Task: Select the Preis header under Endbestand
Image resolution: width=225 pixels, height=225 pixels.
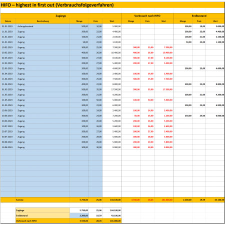Action: (x=199, y=21)
